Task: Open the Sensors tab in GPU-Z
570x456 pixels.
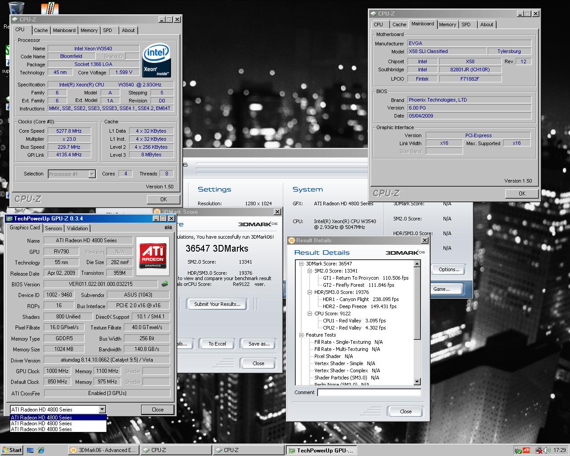Action: (53, 228)
